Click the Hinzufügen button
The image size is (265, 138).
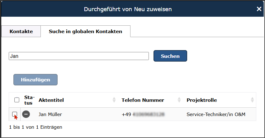coord(35,80)
